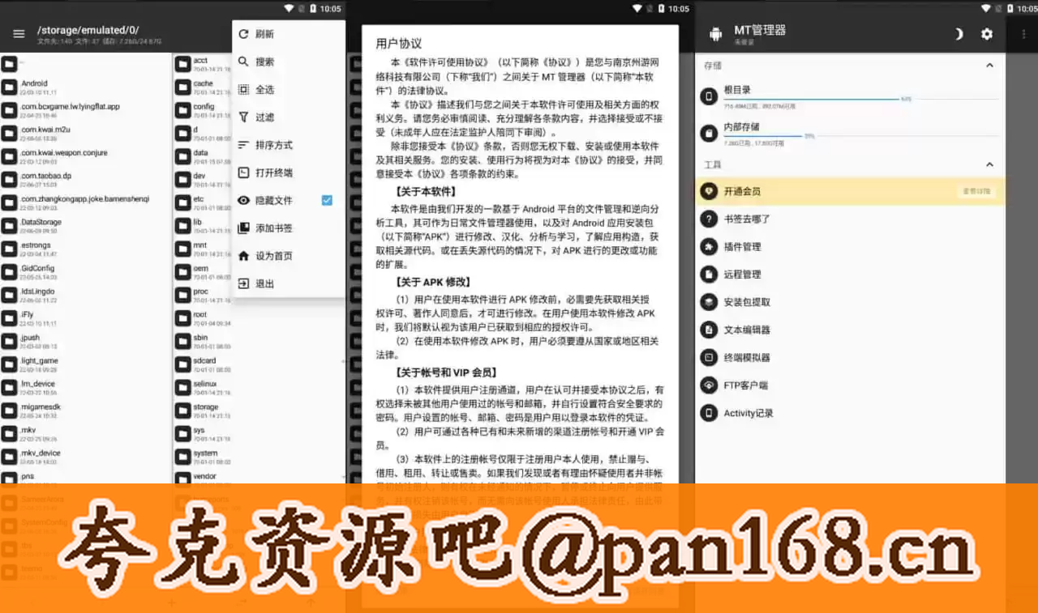The height and width of the screenshot is (613, 1038).
Task: Click the 书签去哪了 question mark icon
Action: pyautogui.click(x=710, y=219)
